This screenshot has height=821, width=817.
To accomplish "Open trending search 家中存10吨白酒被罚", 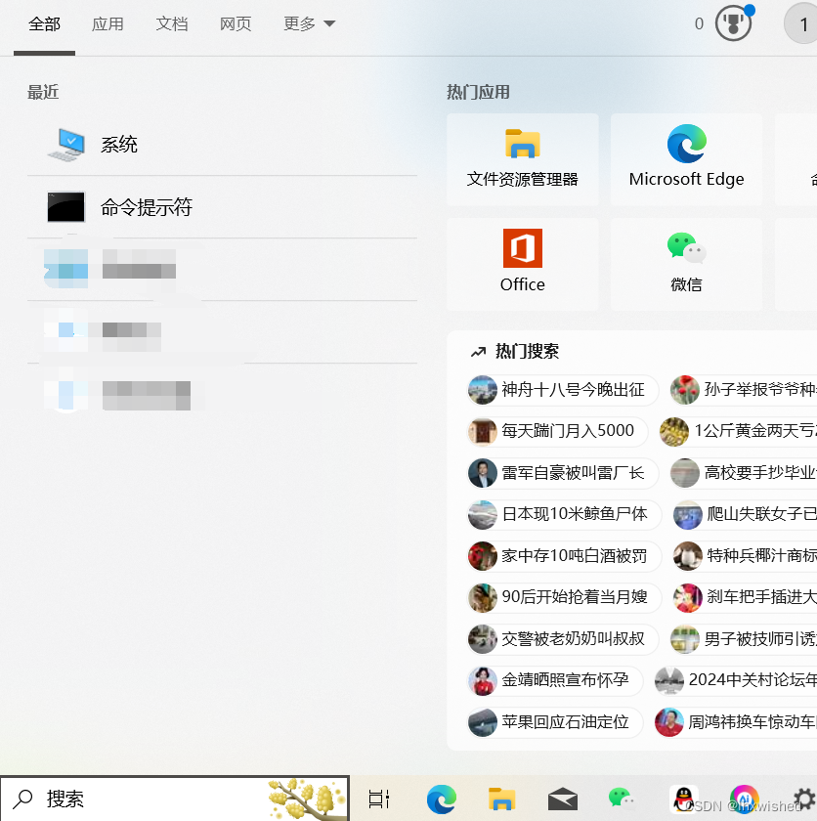I will pyautogui.click(x=564, y=556).
